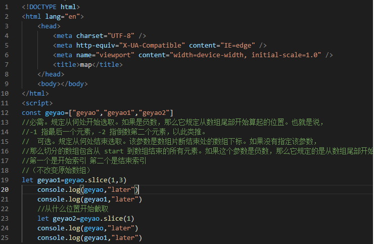Click the "viewport" name value
The image size is (374, 244).
[x=115, y=55]
